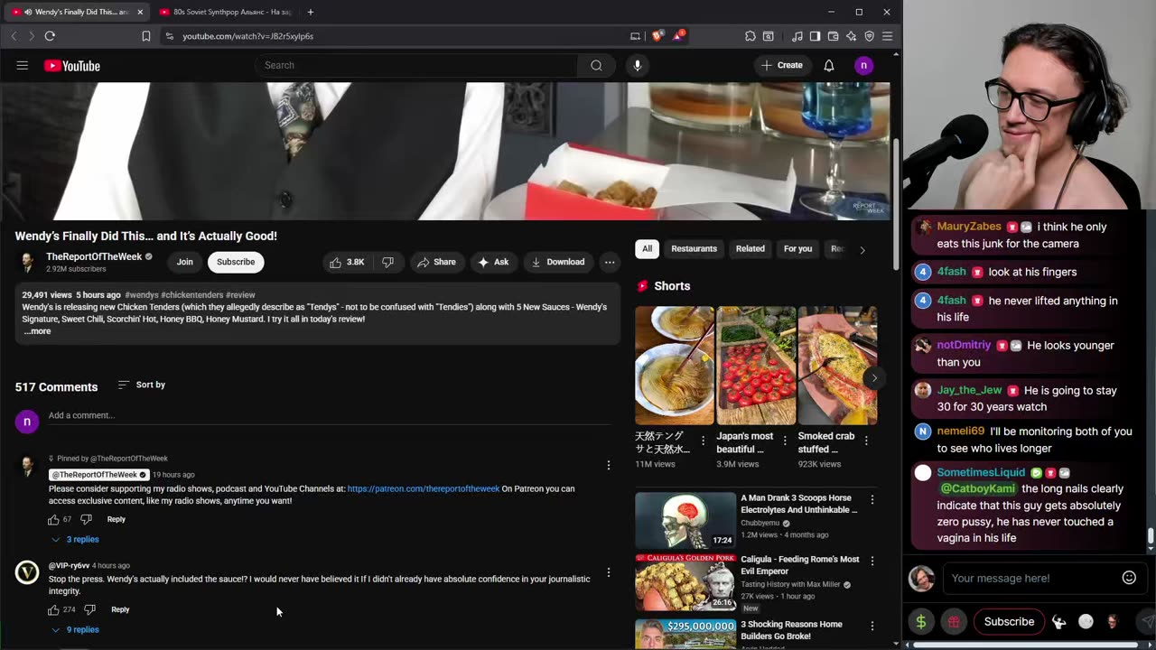Dislike the Wendy's video
The height and width of the screenshot is (650, 1156).
(x=387, y=262)
